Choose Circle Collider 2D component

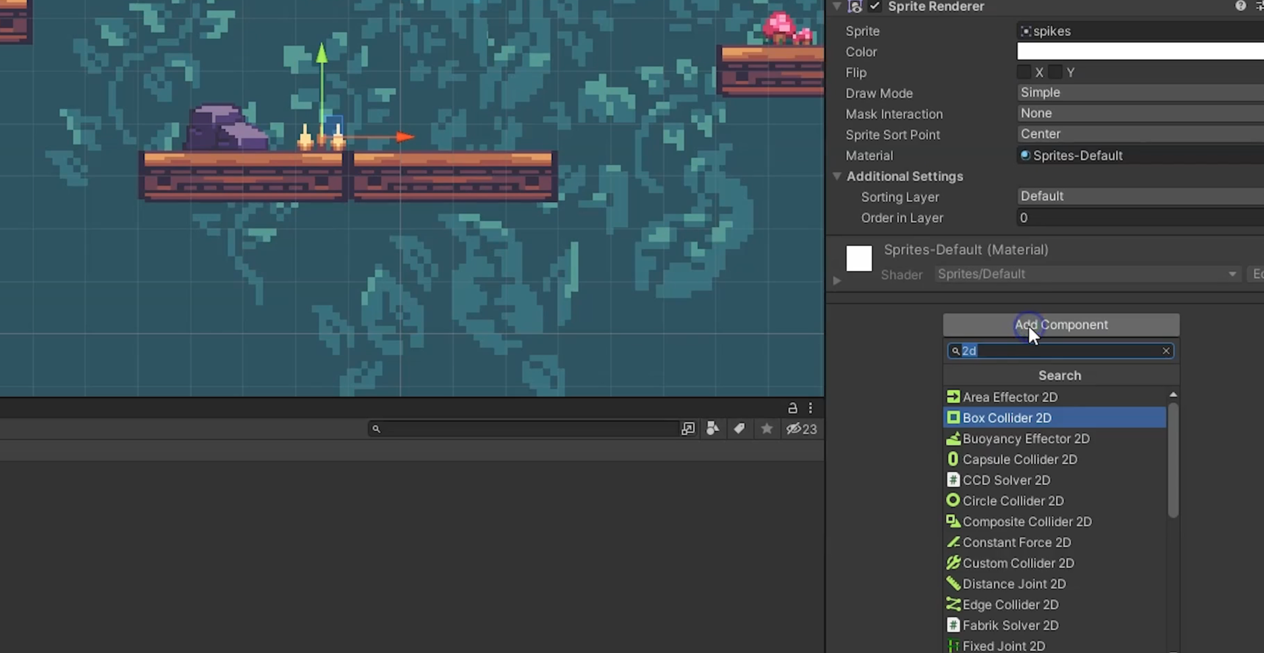coord(1013,501)
